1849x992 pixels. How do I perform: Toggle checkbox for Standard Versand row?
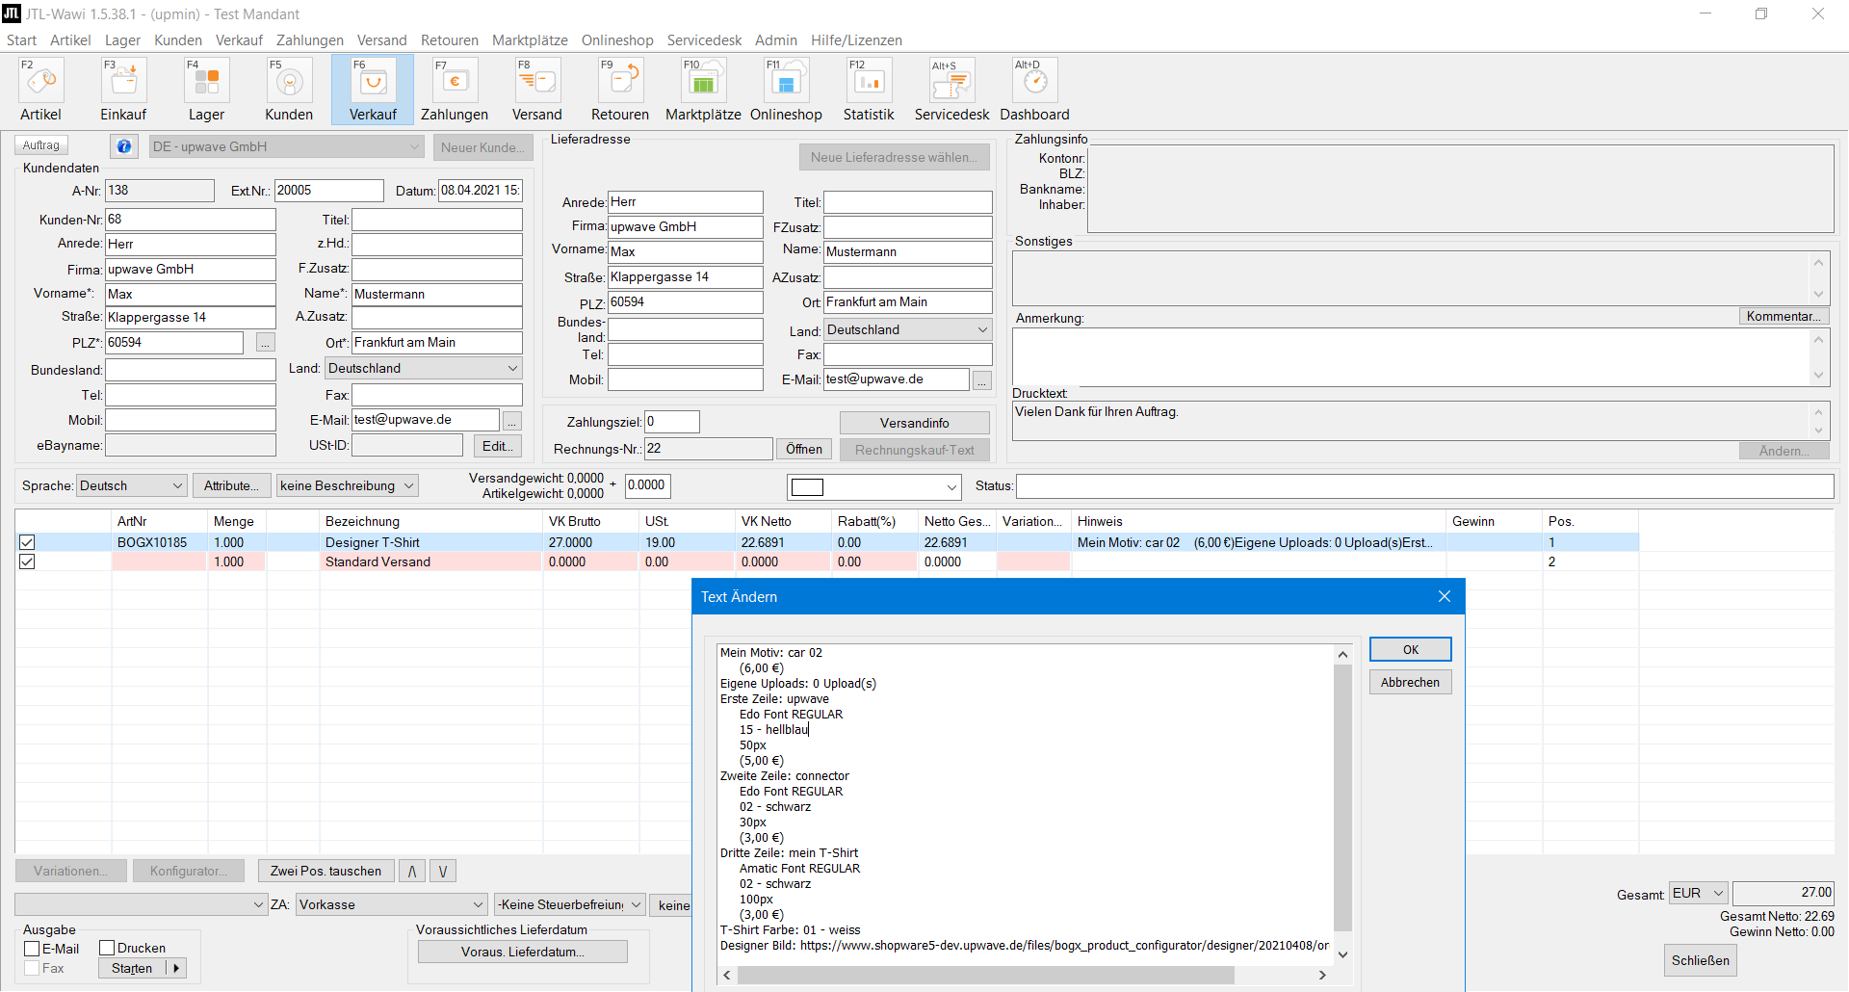click(x=27, y=561)
